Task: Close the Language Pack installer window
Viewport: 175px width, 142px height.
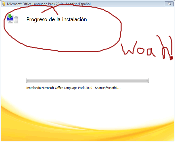Action: pos(169,4)
